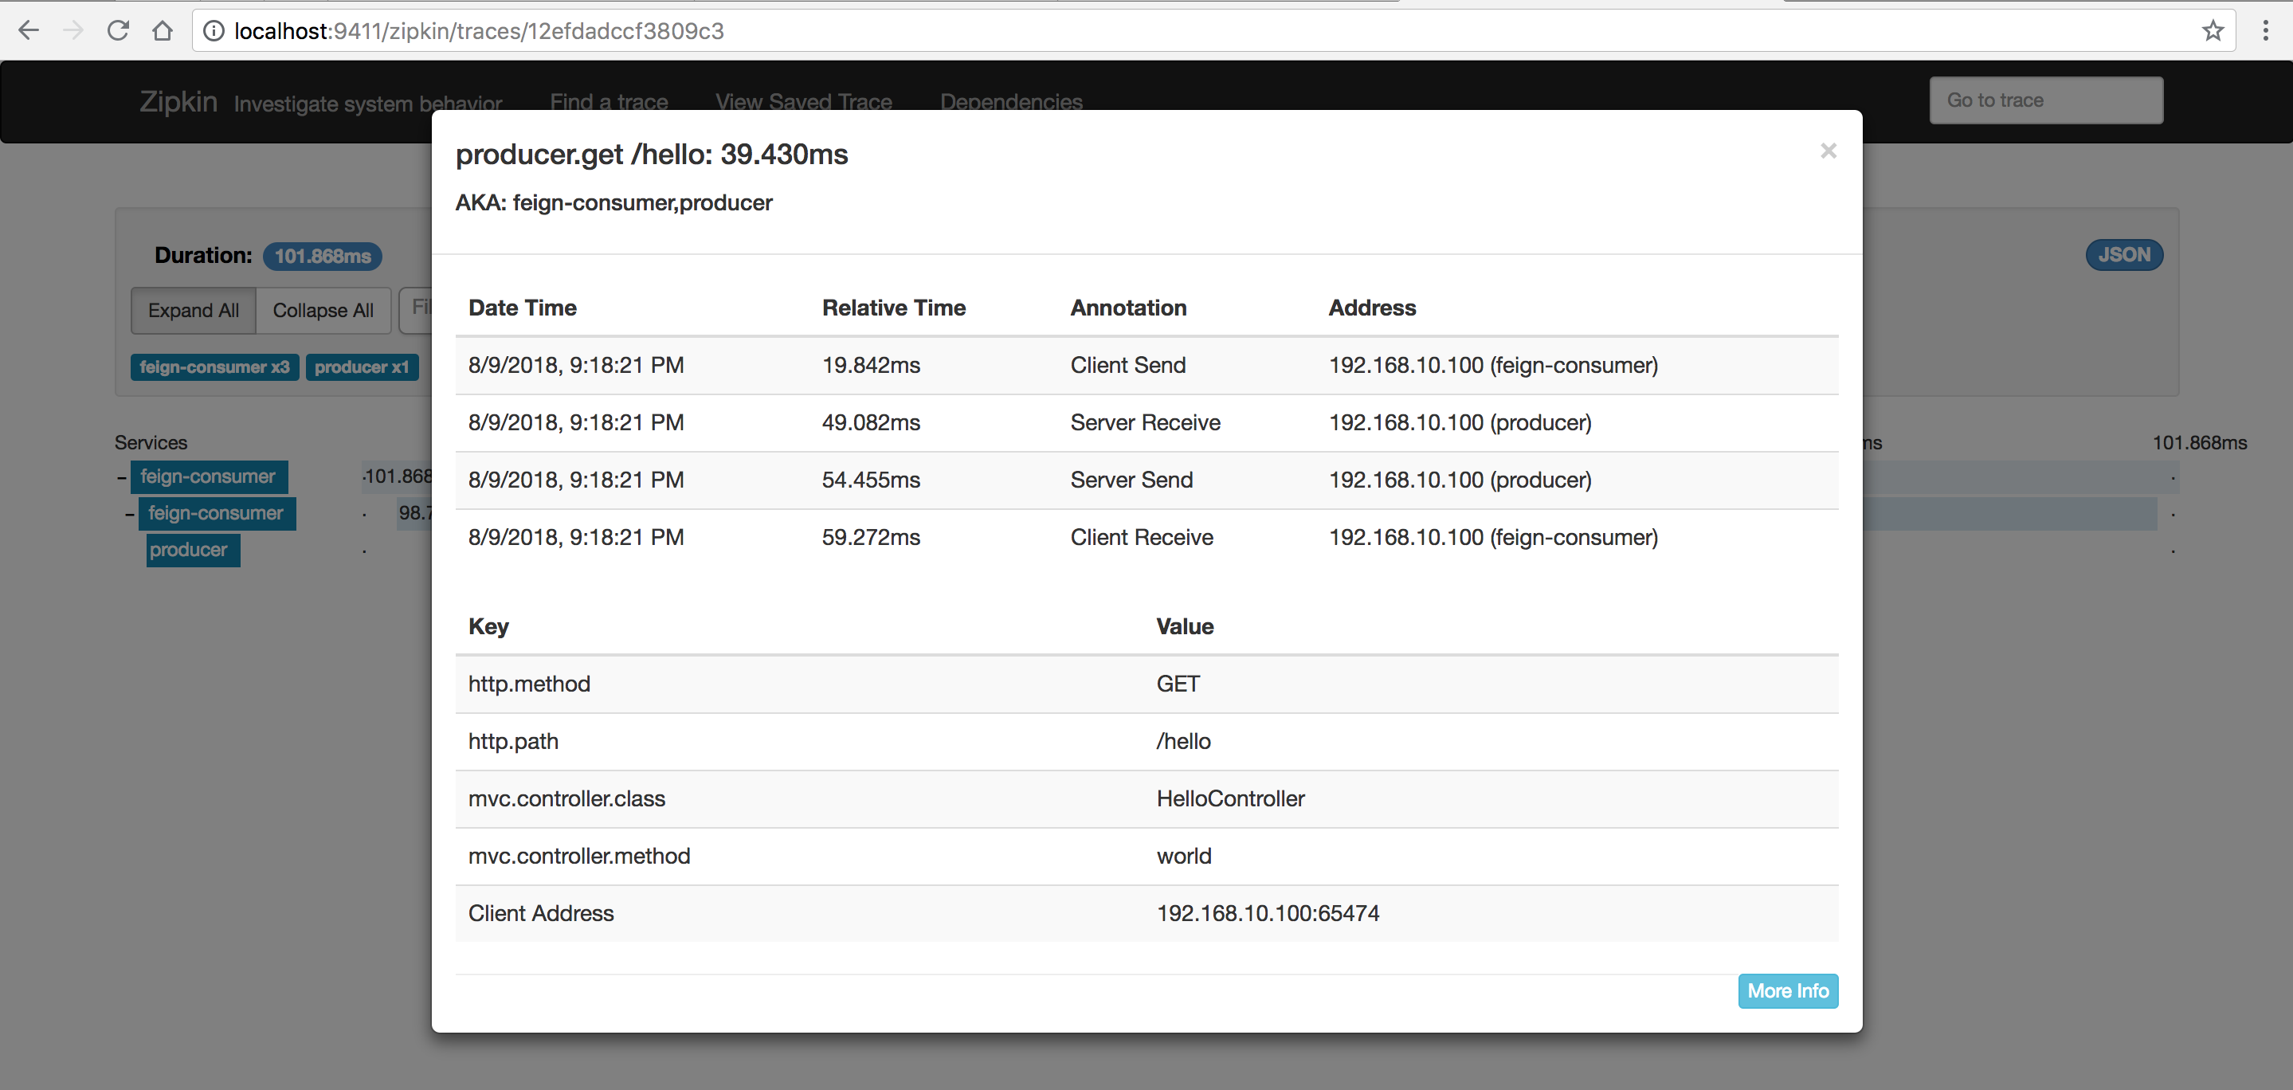Screen dimensions: 2293x1090
Task: Close the trace detail modal dialog
Action: pyautogui.click(x=1828, y=151)
